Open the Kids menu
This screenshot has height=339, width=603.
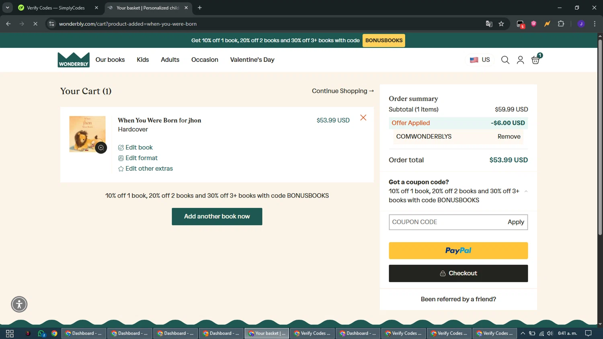coord(143,60)
